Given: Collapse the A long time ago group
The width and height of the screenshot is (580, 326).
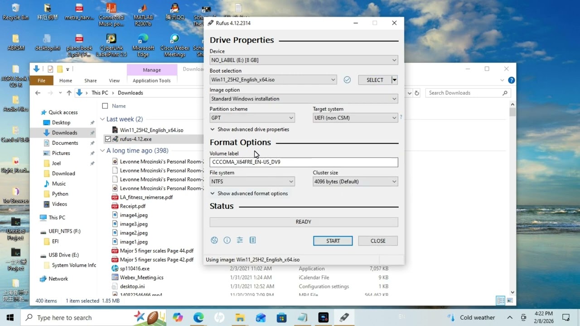Looking at the screenshot, I should coord(102,151).
